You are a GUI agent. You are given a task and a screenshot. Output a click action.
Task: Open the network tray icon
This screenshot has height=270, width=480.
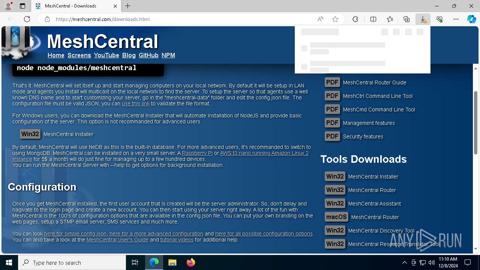point(423,262)
